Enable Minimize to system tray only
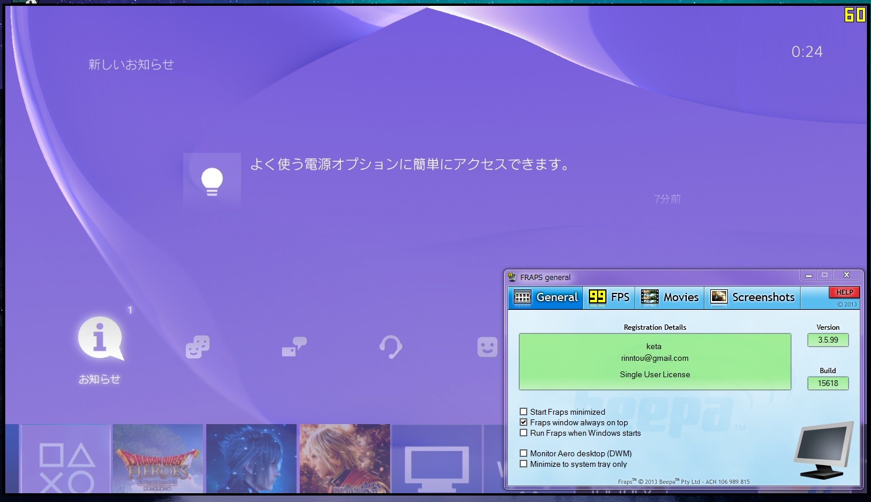This screenshot has height=502, width=871. 523,464
